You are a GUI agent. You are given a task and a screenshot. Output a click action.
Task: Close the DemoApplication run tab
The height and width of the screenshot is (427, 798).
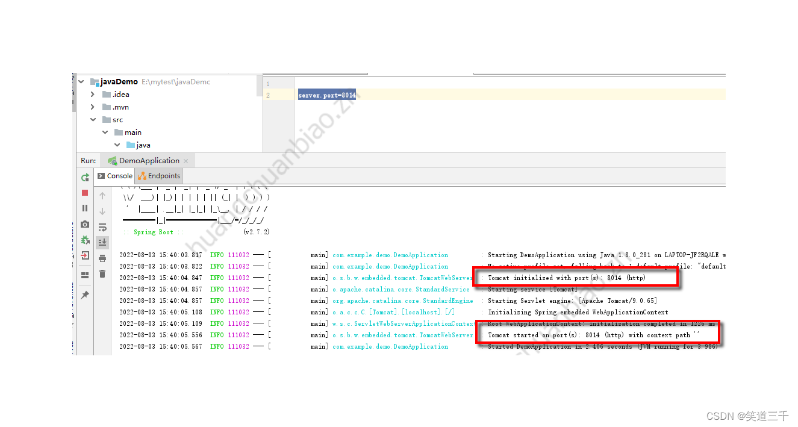pyautogui.click(x=187, y=161)
